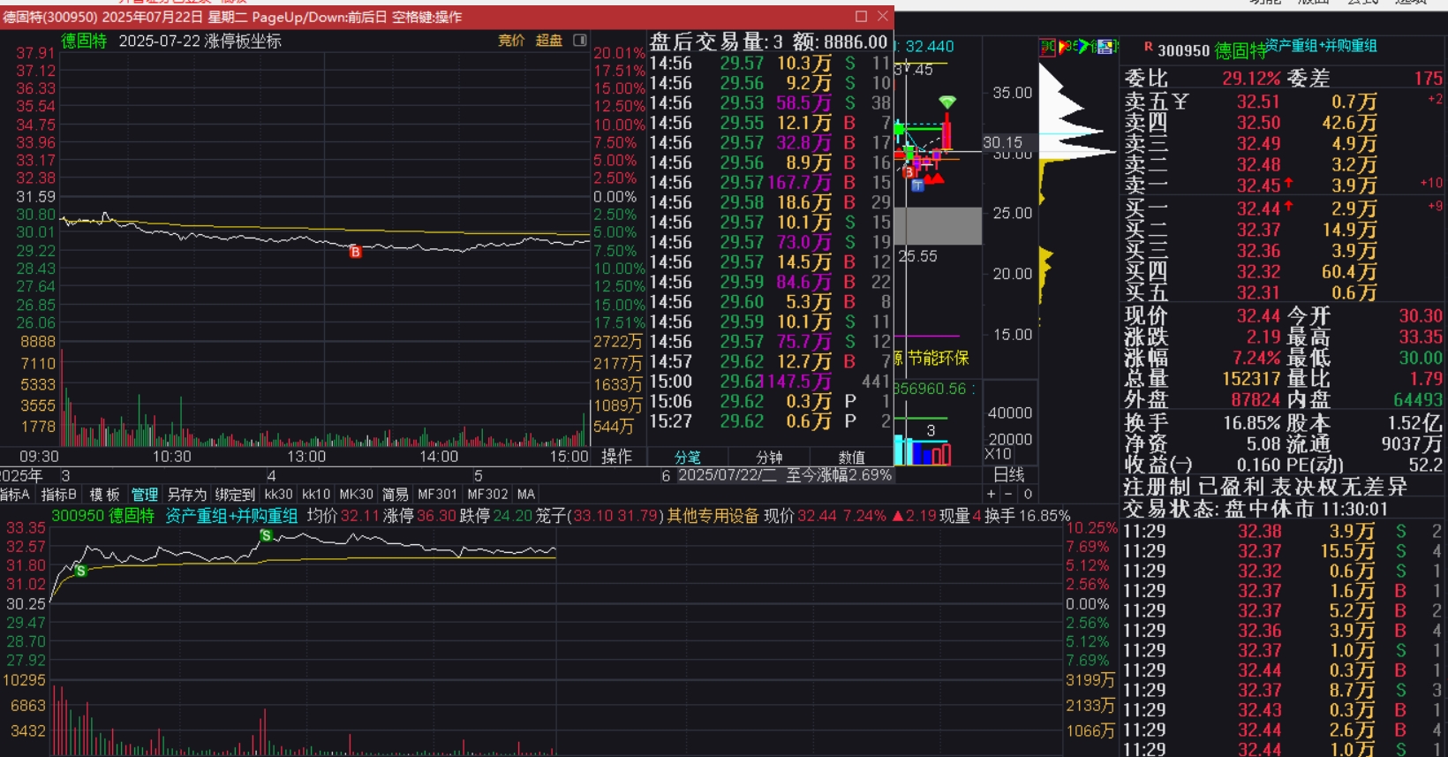This screenshot has width=1448, height=757.
Task: Click 其他专用设备 industry label
Action: click(713, 516)
